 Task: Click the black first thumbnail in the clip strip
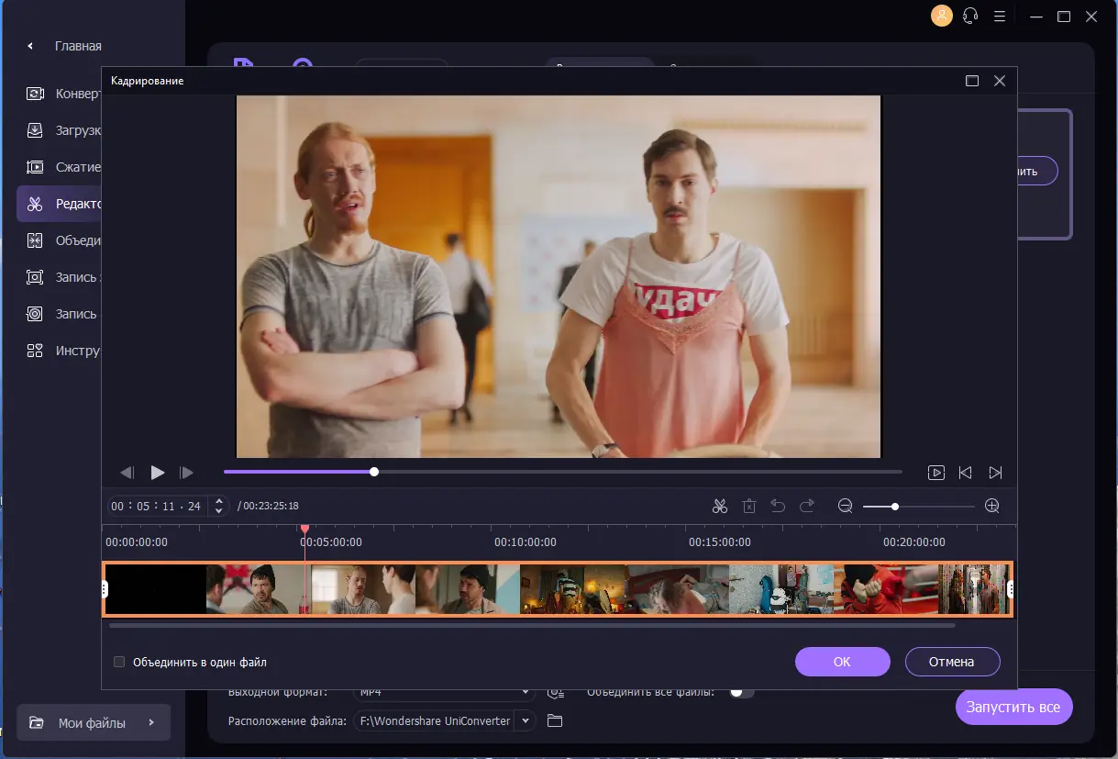pos(156,588)
